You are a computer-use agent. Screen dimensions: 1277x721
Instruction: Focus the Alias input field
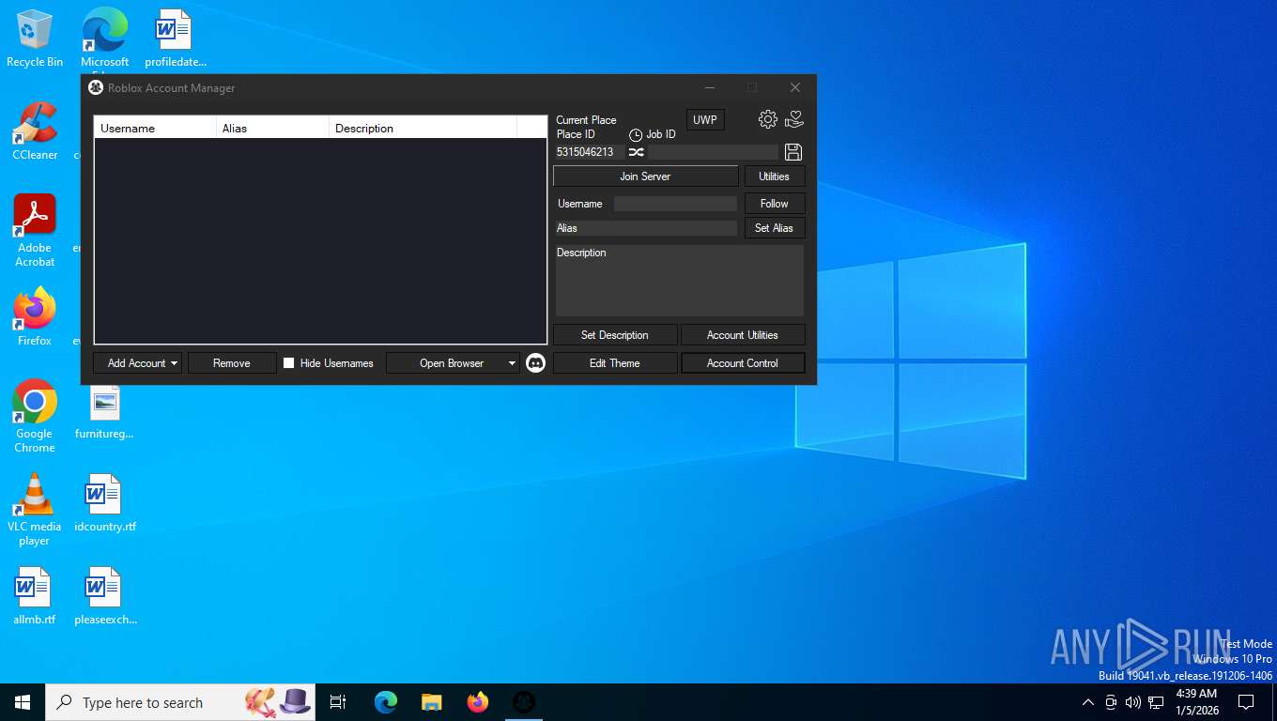(x=646, y=228)
